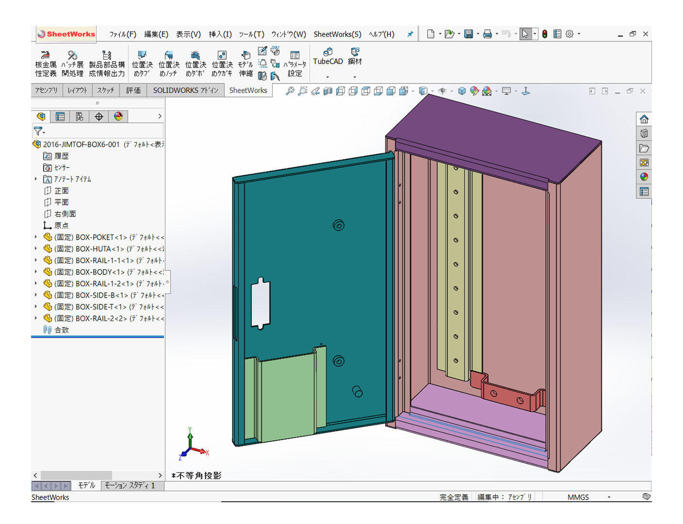Expand the アノテート アイテム tree node
The width and height of the screenshot is (683, 524).
tap(36, 179)
